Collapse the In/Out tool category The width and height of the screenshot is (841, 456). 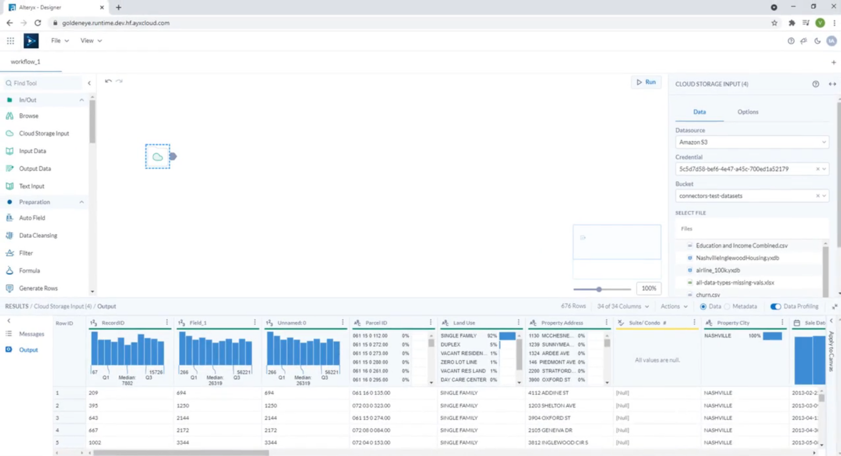[x=81, y=100]
